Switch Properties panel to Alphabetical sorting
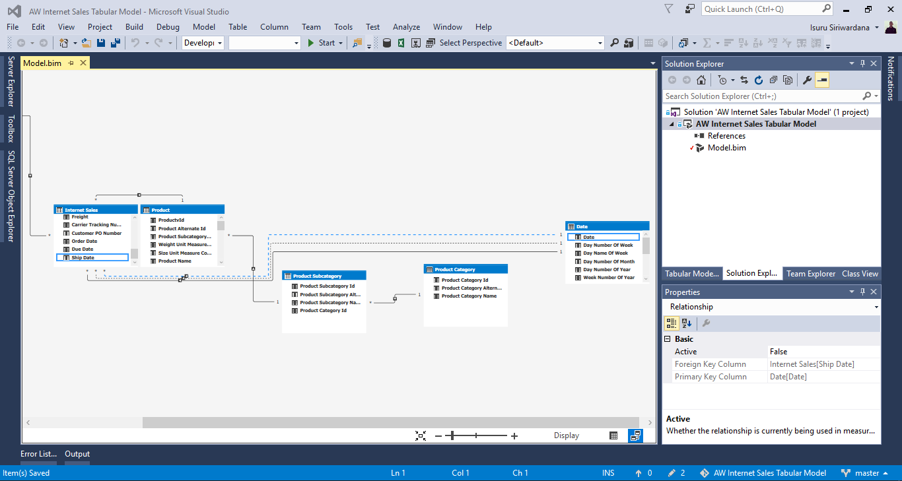The image size is (902, 481). pos(687,323)
